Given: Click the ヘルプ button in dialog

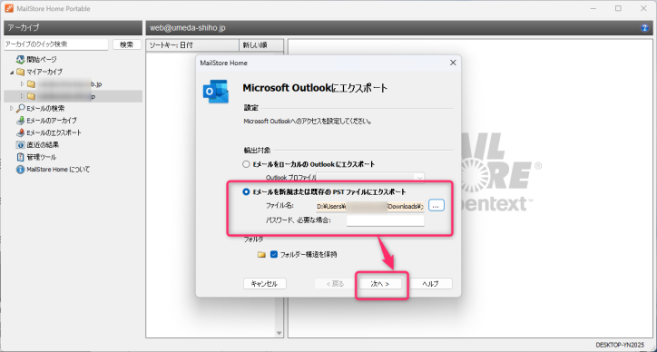Looking at the screenshot, I should 430,284.
